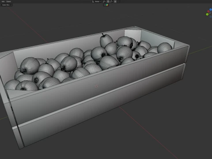
Task: Click the red X axis gizmo ball
Action: pyautogui.click(x=208, y=11)
